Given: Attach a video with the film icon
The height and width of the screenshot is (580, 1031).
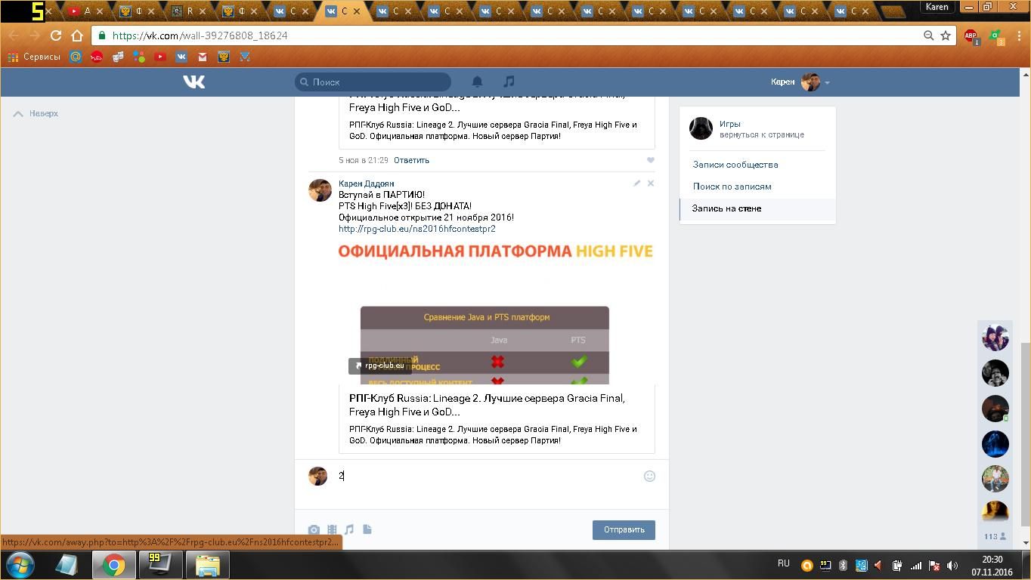Looking at the screenshot, I should click(332, 529).
